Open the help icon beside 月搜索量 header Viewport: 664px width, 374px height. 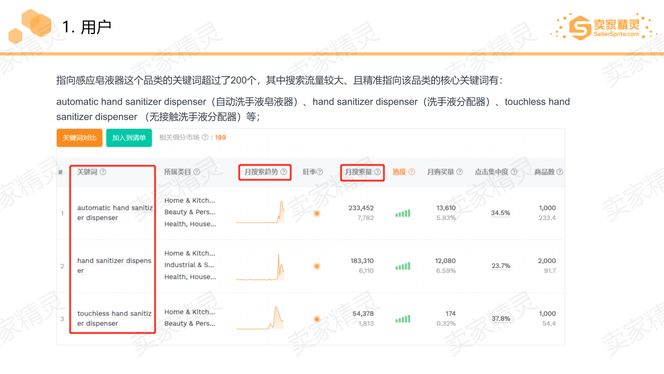click(378, 172)
